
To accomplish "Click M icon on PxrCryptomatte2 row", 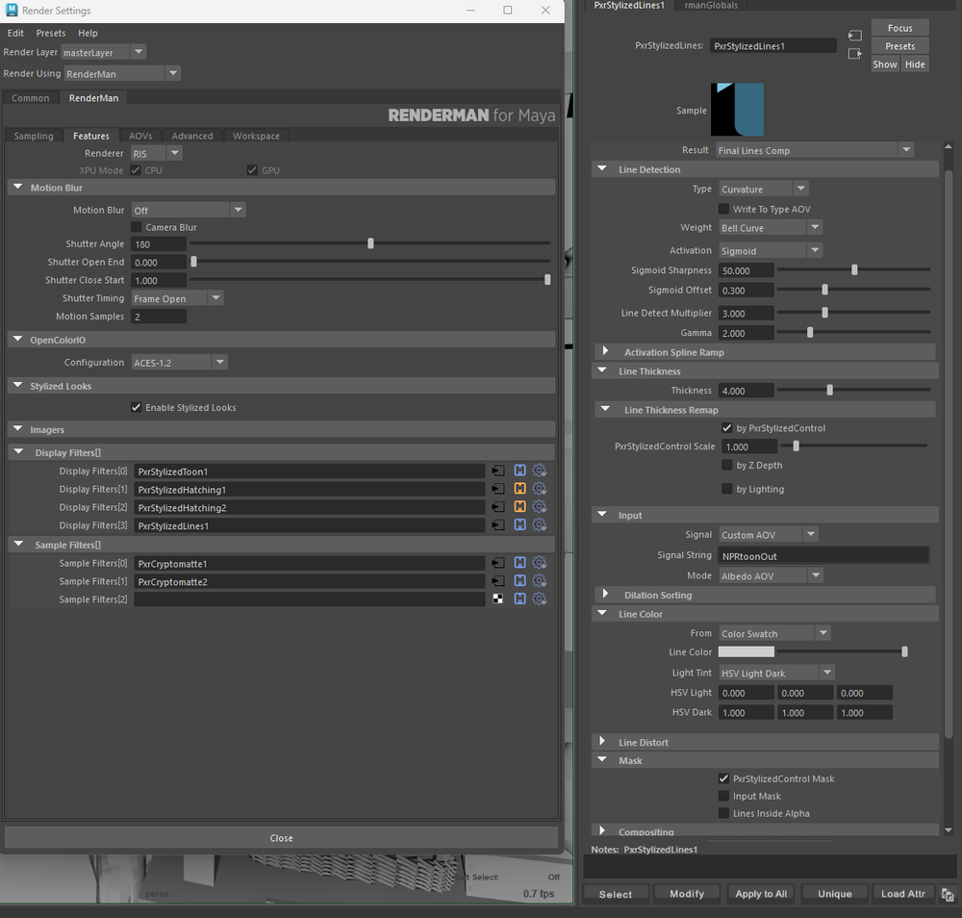I will tap(519, 581).
